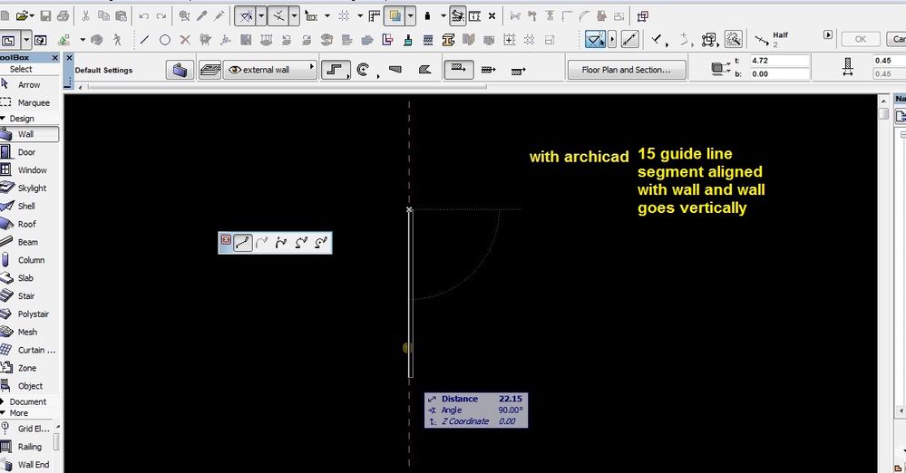Click the Half divider snap icon

(762, 41)
